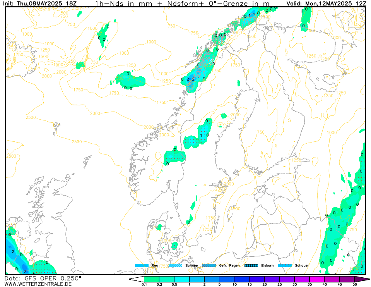Click the Regen legend swatch
This screenshot has width=371, height=287.
(x=142, y=265)
